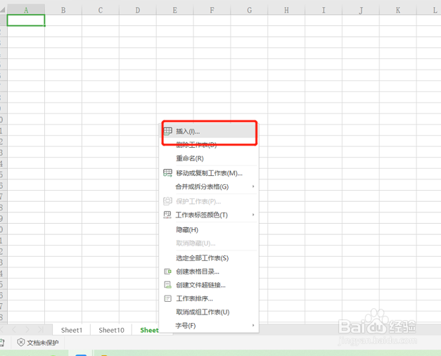This screenshot has width=441, height=356.
Task: Select column K header
Action: tap(398, 10)
